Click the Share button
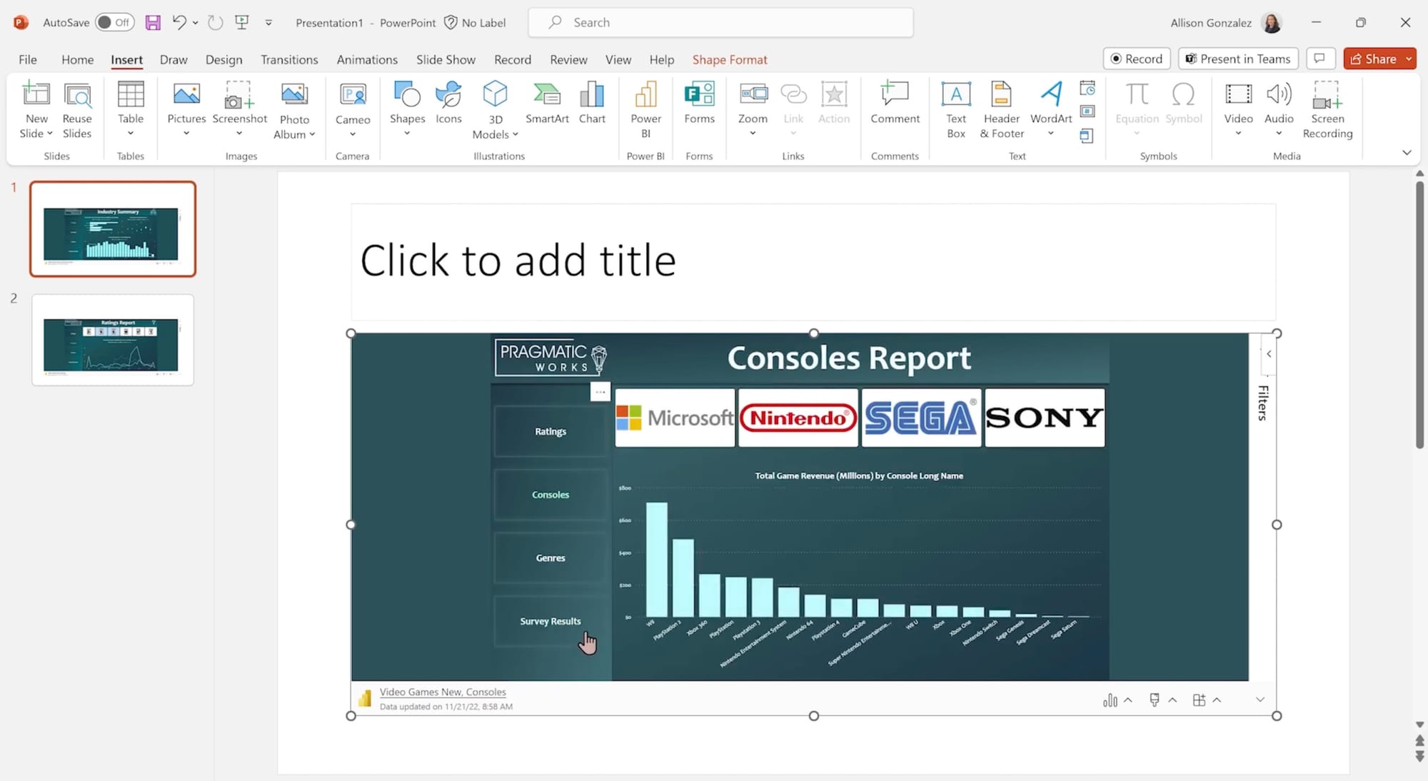This screenshot has width=1428, height=781. click(1373, 59)
